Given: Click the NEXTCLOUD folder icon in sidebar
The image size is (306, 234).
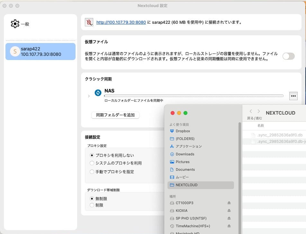Looking at the screenshot, I should (172, 185).
